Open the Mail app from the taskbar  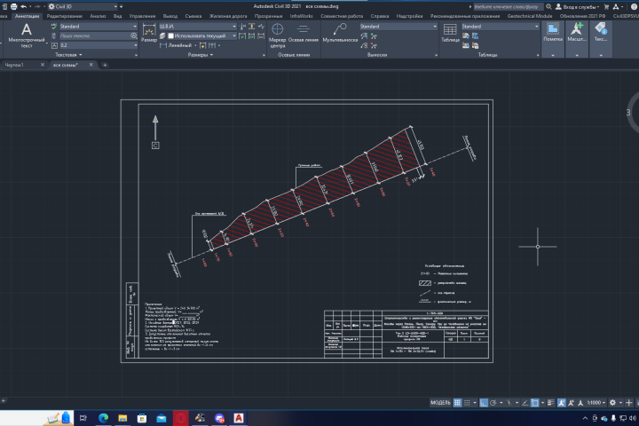(x=162, y=418)
